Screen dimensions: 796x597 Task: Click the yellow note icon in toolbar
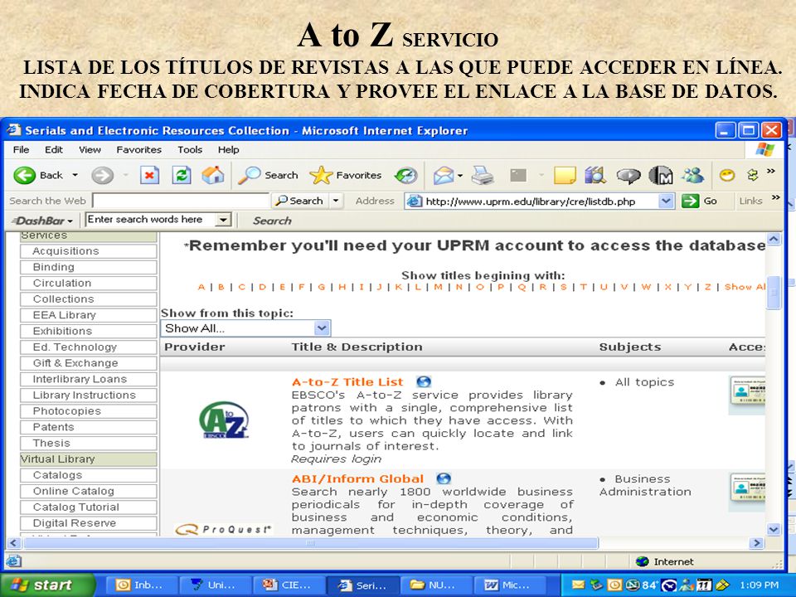pyautogui.click(x=565, y=176)
